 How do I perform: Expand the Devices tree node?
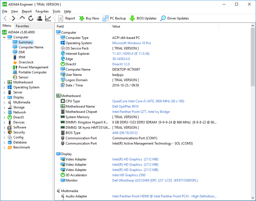coord(4,122)
